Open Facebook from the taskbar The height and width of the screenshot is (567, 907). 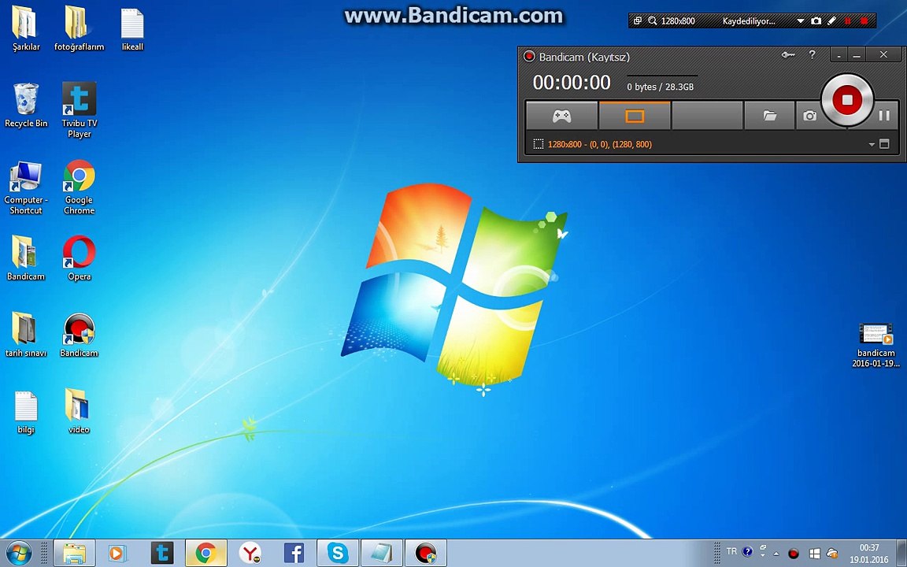294,553
